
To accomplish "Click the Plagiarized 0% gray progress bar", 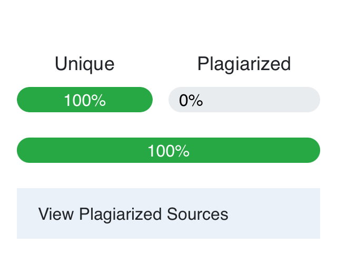I will tap(244, 100).
